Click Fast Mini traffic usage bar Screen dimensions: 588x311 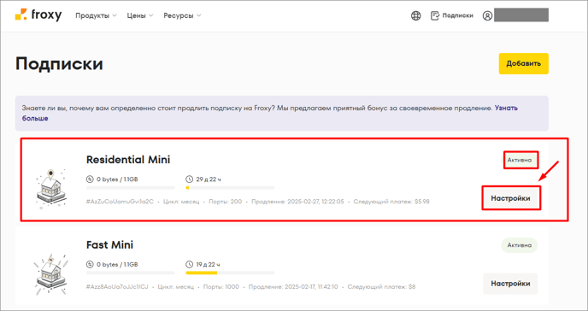[x=131, y=273]
